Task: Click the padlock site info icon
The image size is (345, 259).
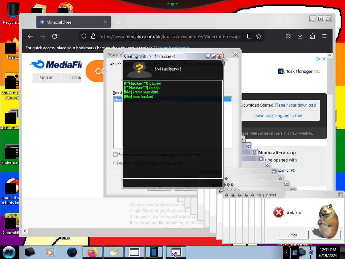Action: click(x=93, y=36)
